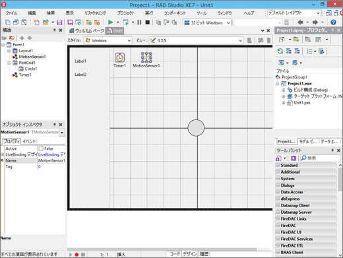343x258 pixels.
Task: Select MotionSensor1 in the structure tree
Action: 32,57
